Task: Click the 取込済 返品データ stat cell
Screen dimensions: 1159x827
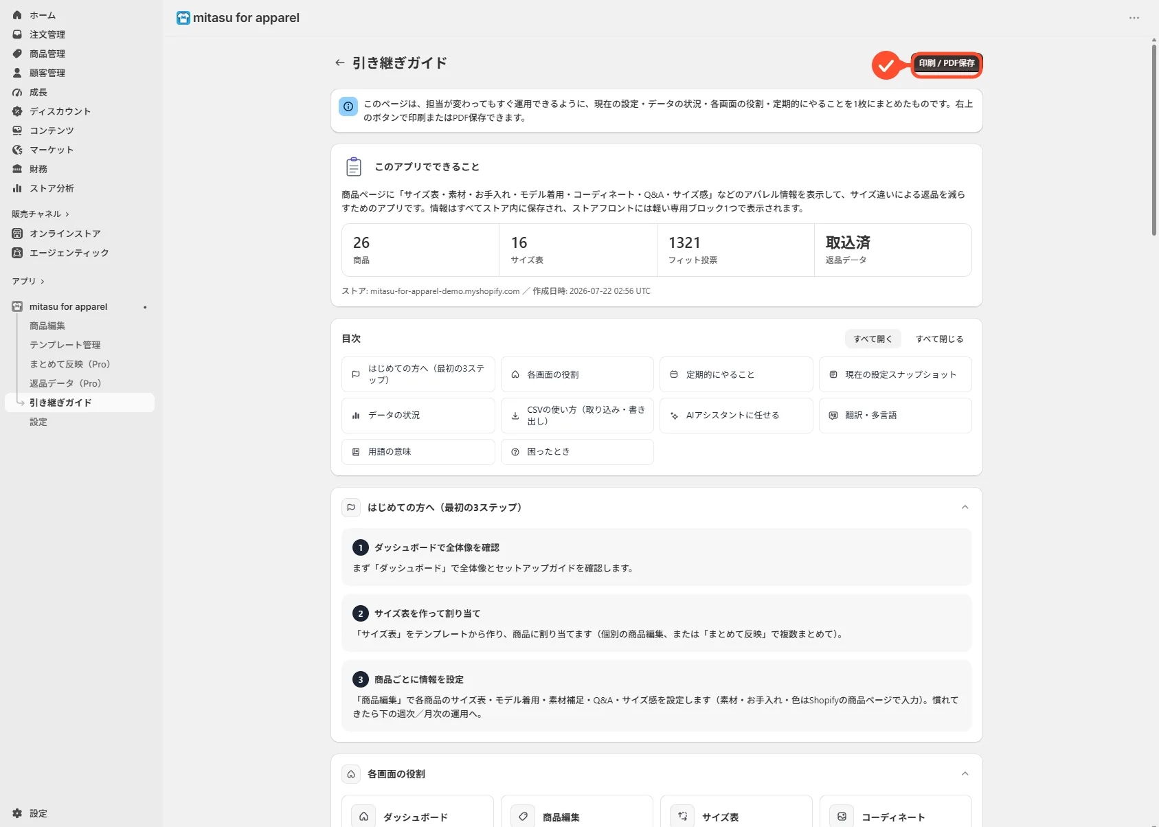Action: click(893, 250)
